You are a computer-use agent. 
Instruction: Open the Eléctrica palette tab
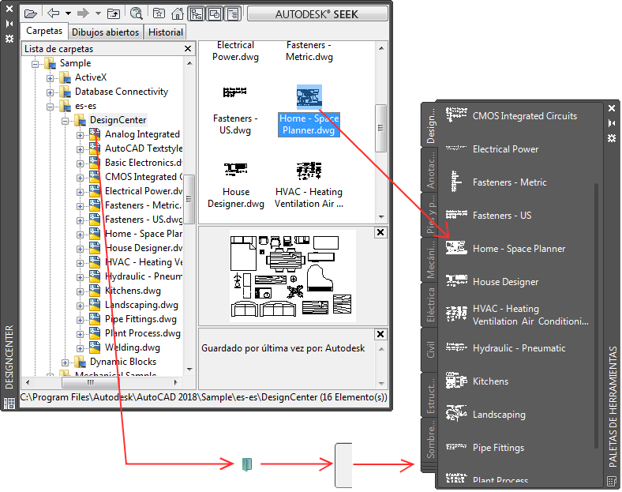[x=430, y=305]
